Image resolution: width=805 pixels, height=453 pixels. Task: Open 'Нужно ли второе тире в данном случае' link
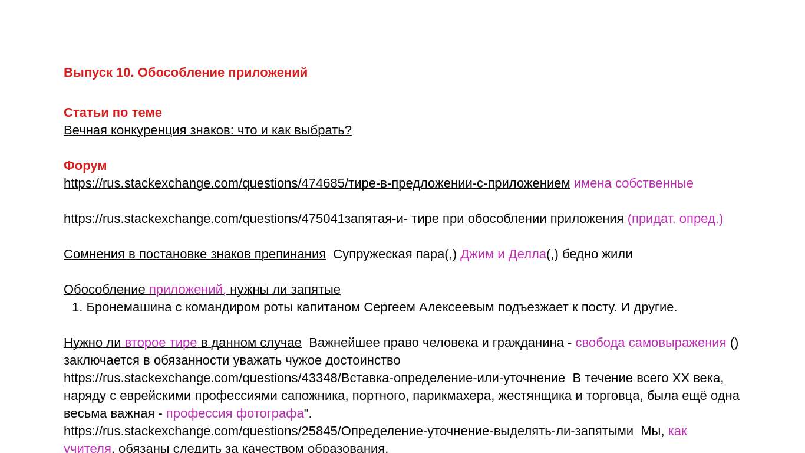click(x=182, y=343)
